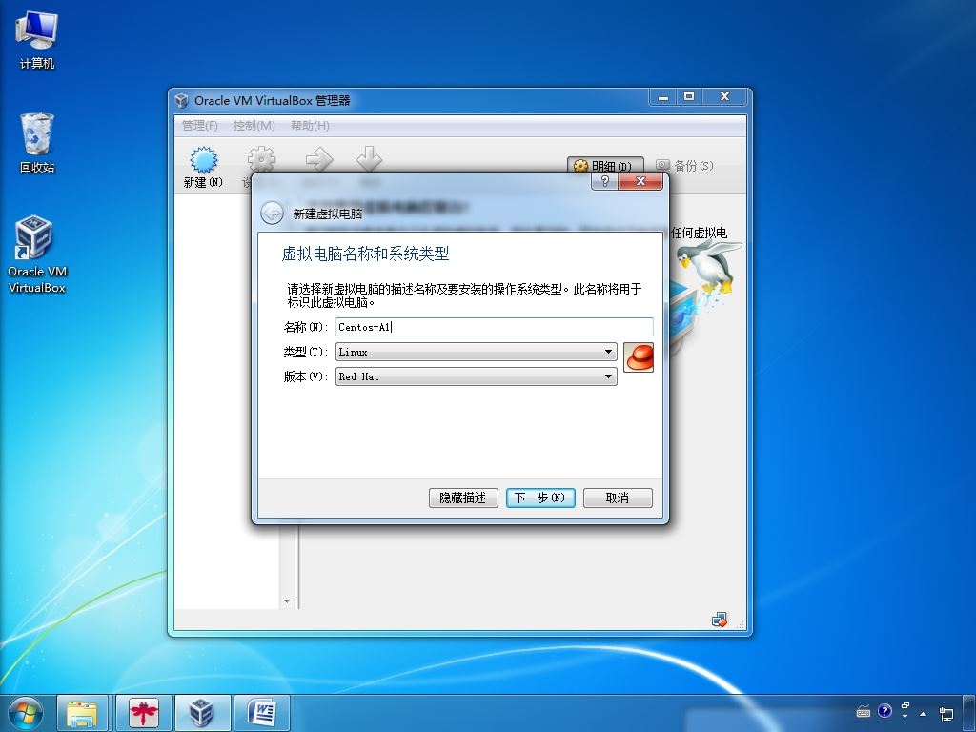976x732 pixels.
Task: Click the scroll down arrow in the VM list
Action: coord(287,601)
